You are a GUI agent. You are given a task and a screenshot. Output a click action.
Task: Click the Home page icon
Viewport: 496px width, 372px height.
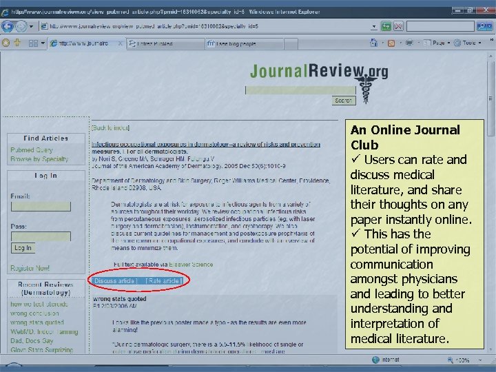[373, 43]
